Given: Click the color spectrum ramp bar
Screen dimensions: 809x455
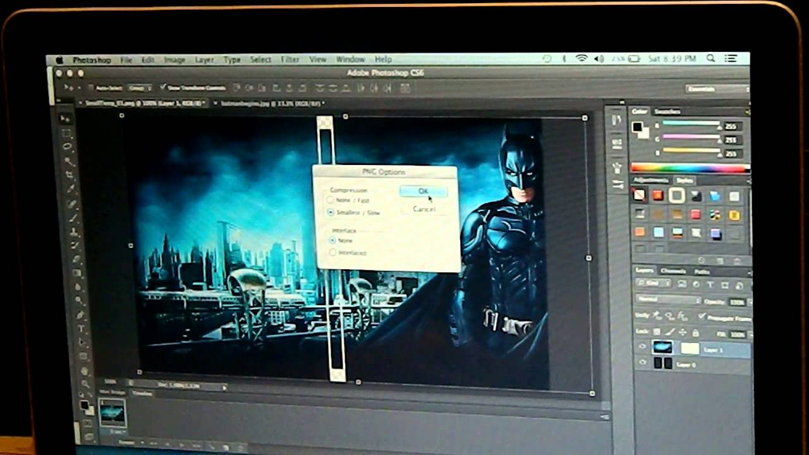Looking at the screenshot, I should (x=690, y=167).
